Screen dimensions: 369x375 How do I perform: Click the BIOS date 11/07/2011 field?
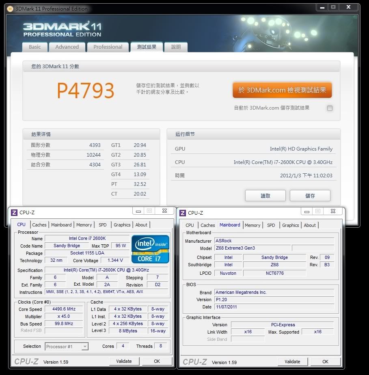coord(274,307)
